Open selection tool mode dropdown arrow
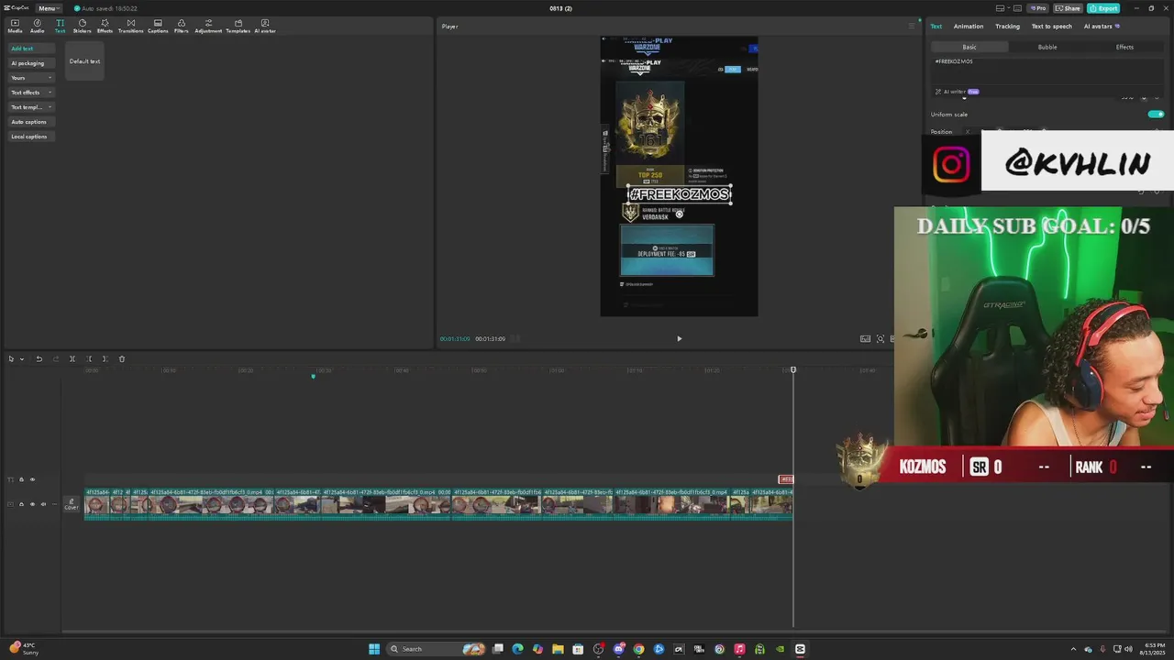Screen dimensions: 1174x660 point(21,358)
